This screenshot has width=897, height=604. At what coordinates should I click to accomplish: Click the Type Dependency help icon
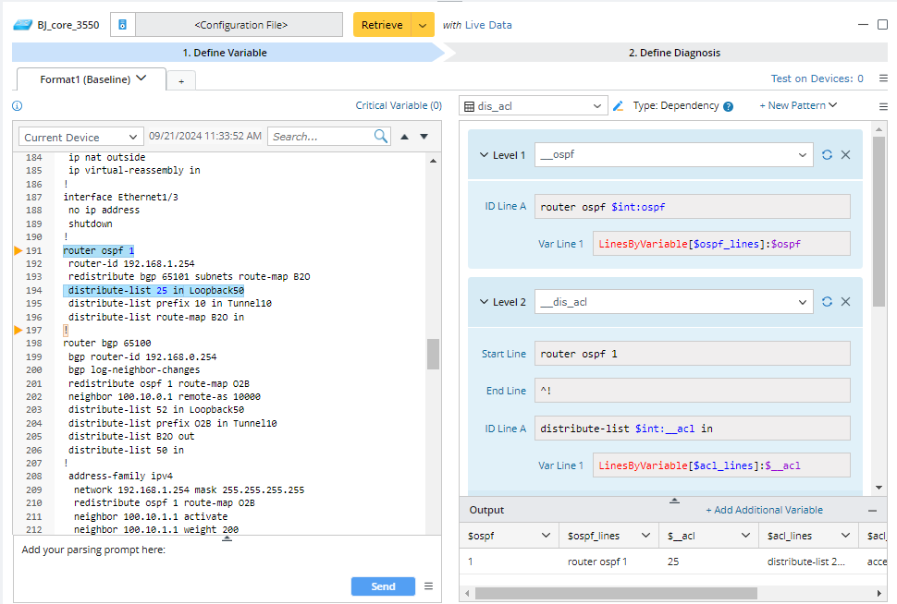(729, 106)
